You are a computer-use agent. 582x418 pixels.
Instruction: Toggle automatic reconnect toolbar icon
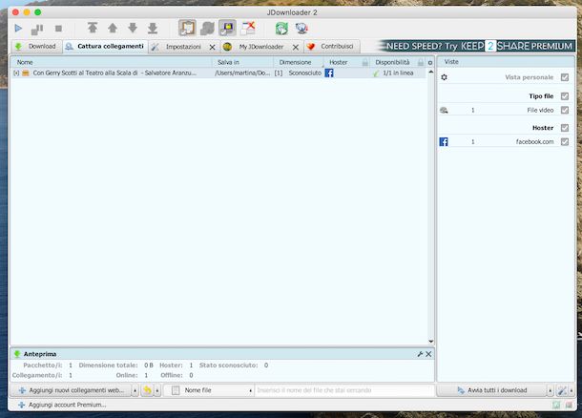(x=207, y=29)
